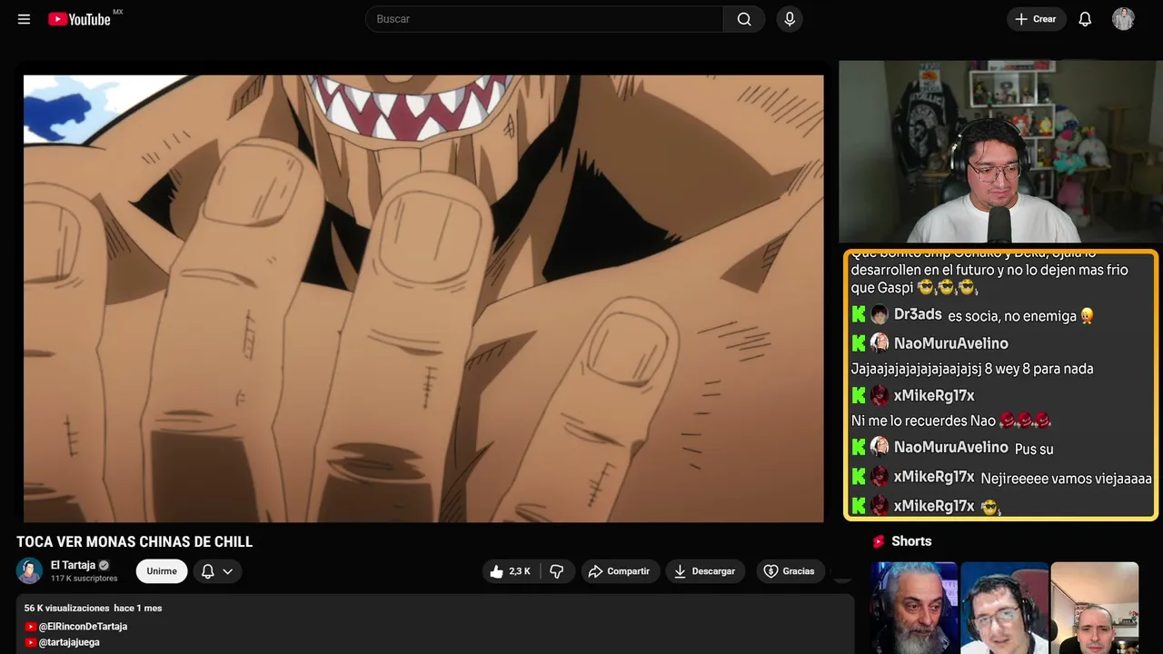Viewport: 1163px width, 654px height.
Task: Start voice search with the microphone icon
Action: click(790, 19)
